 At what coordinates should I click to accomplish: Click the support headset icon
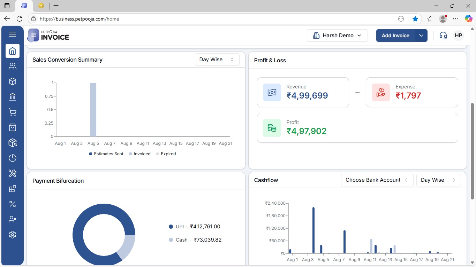click(443, 35)
